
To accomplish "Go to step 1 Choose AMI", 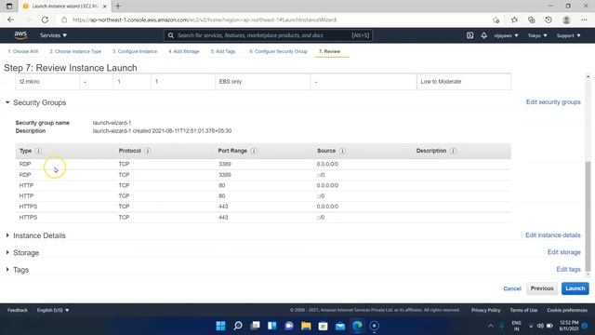I will pyautogui.click(x=22, y=51).
